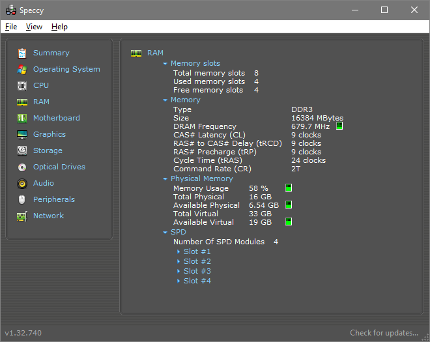Viewport: 430px width, 342px height.
Task: Click the Cycle Time 24 clocks value
Action: pyautogui.click(x=309, y=160)
